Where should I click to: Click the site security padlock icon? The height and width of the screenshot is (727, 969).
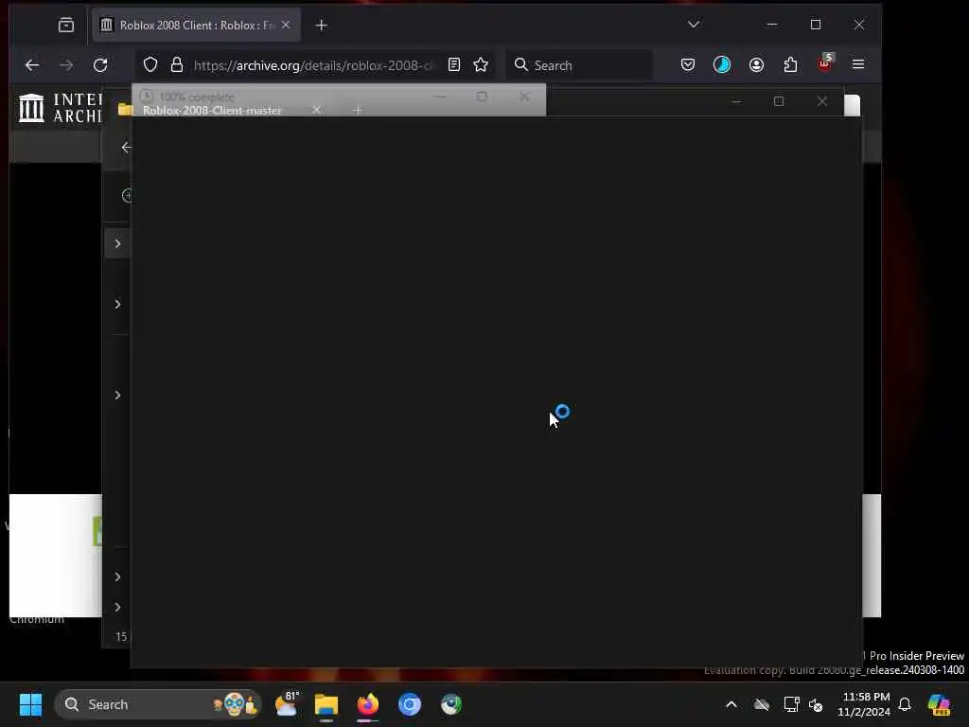177,65
